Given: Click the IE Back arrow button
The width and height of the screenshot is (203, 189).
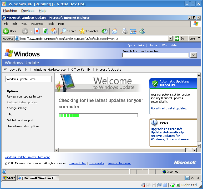Looking at the screenshot, I should pyautogui.click(x=6, y=31).
